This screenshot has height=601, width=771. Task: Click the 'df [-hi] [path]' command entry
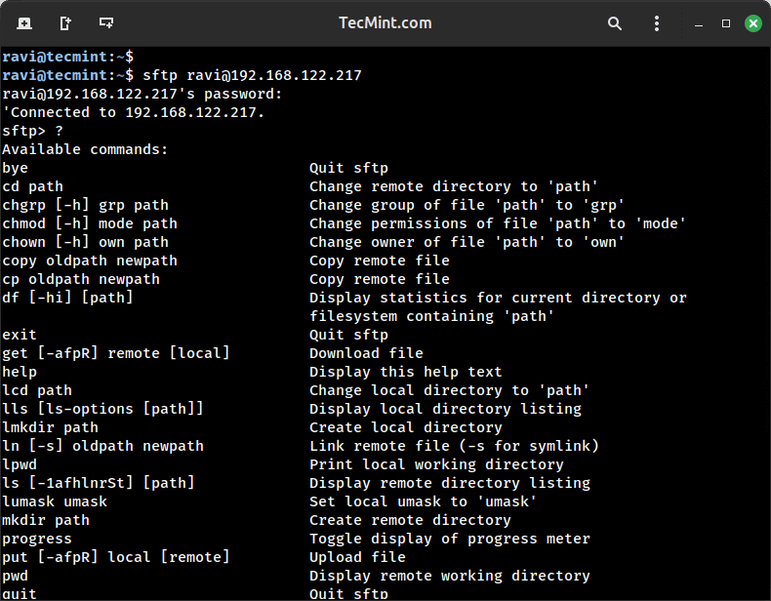67,298
